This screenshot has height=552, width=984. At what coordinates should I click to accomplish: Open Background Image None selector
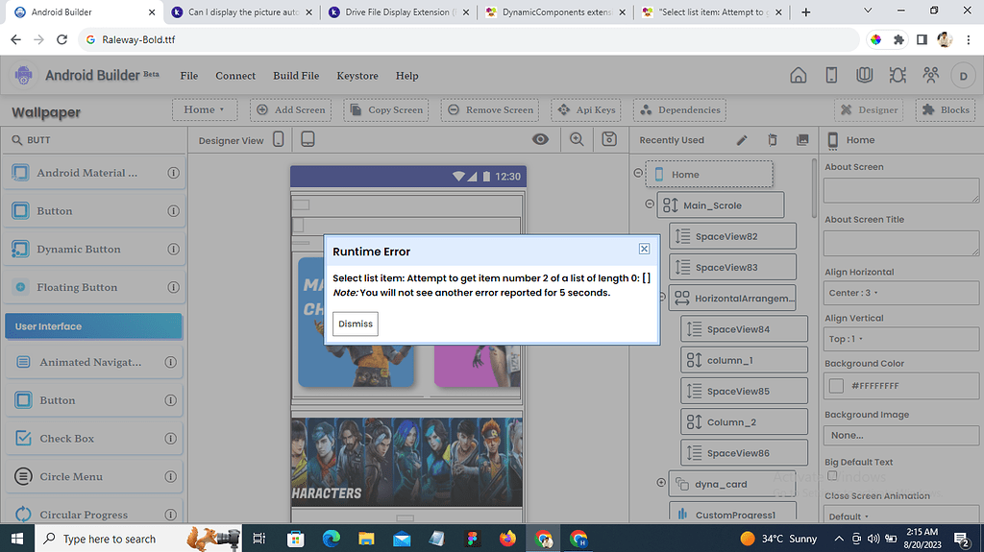click(x=901, y=435)
